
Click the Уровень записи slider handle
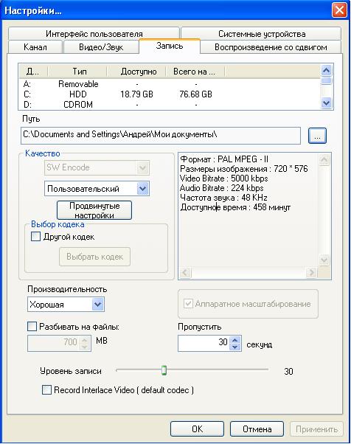(164, 370)
